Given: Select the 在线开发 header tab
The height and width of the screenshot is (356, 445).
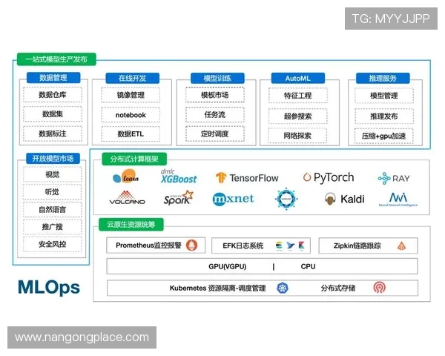Looking at the screenshot, I should [x=133, y=78].
